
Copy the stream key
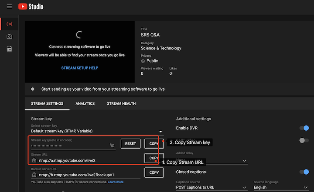154,143
